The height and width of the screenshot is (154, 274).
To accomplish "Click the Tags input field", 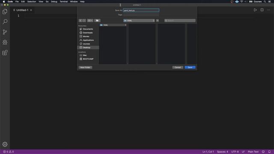I will [x=141, y=15].
